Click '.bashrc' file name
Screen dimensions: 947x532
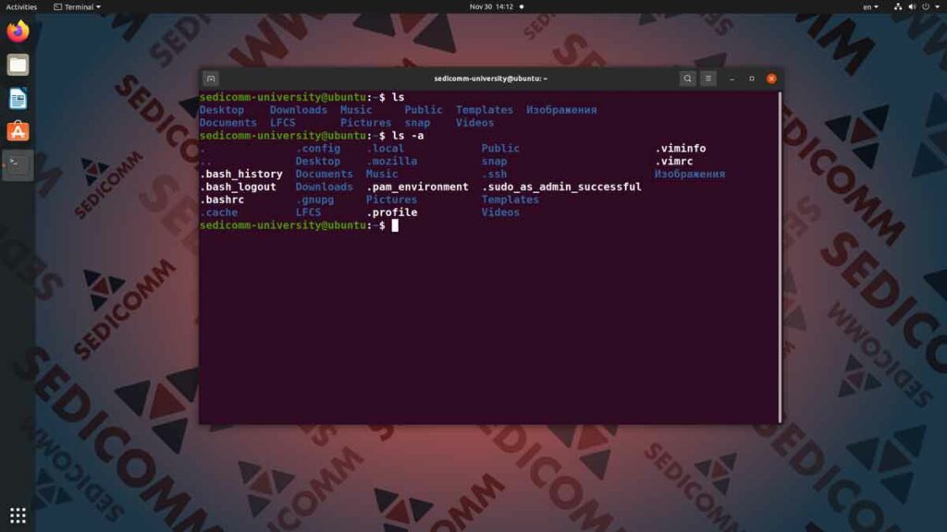click(222, 199)
